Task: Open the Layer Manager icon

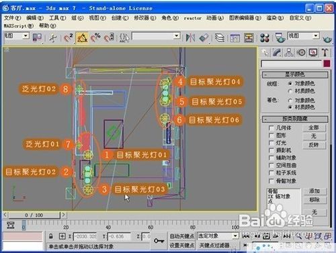Action: [220, 38]
